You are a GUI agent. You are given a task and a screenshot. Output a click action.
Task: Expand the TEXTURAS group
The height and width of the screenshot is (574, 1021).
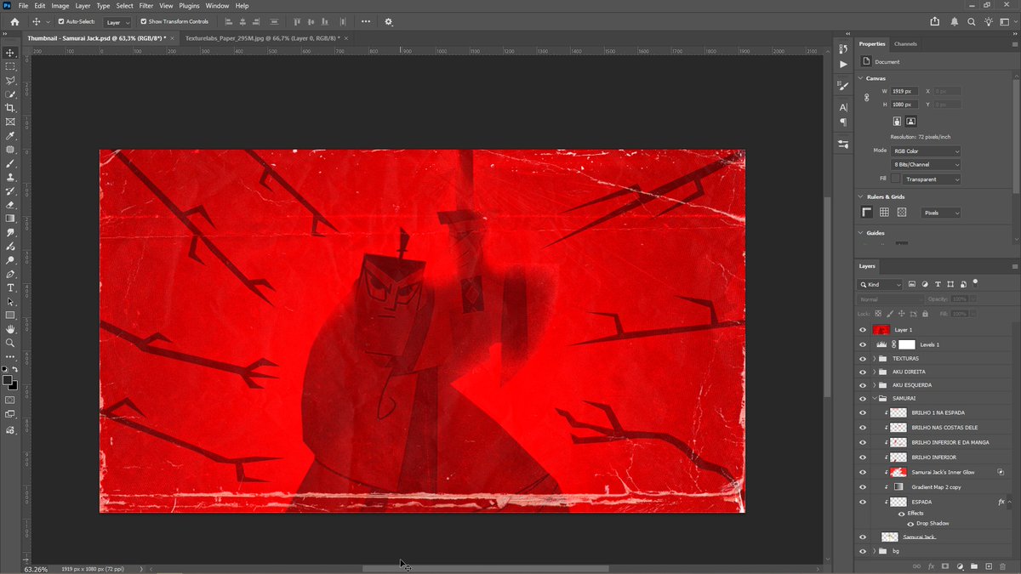click(874, 358)
